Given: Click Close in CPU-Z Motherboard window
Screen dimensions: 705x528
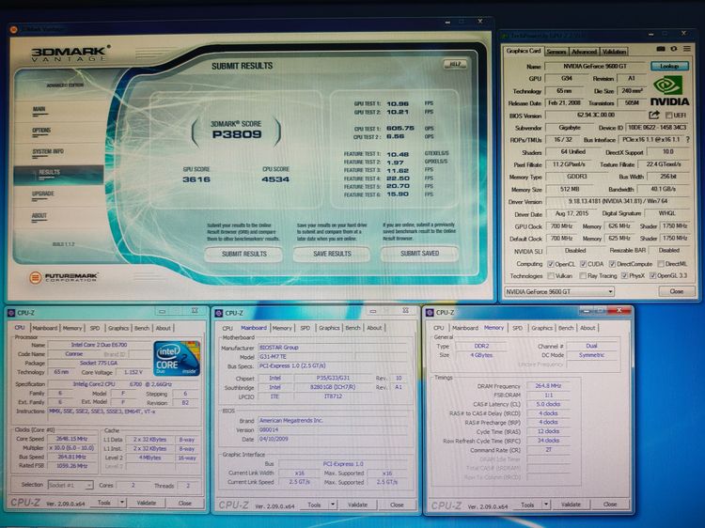Looking at the screenshot, I should (396, 505).
